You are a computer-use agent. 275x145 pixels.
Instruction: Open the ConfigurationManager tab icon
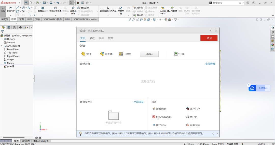[15, 27]
